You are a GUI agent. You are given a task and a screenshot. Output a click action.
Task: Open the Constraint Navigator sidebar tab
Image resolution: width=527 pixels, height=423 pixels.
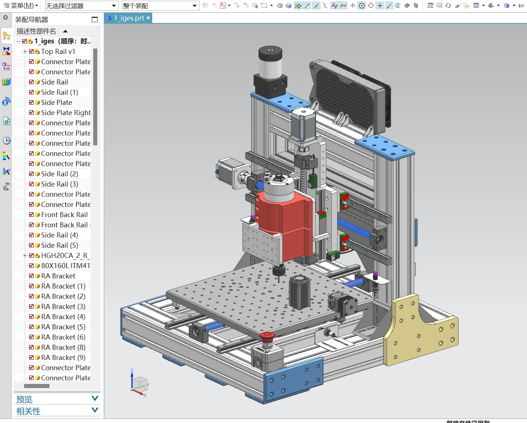(x=6, y=51)
